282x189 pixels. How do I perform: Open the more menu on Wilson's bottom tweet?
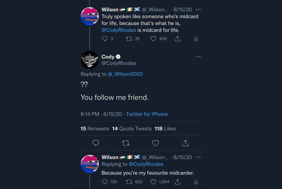(198, 157)
